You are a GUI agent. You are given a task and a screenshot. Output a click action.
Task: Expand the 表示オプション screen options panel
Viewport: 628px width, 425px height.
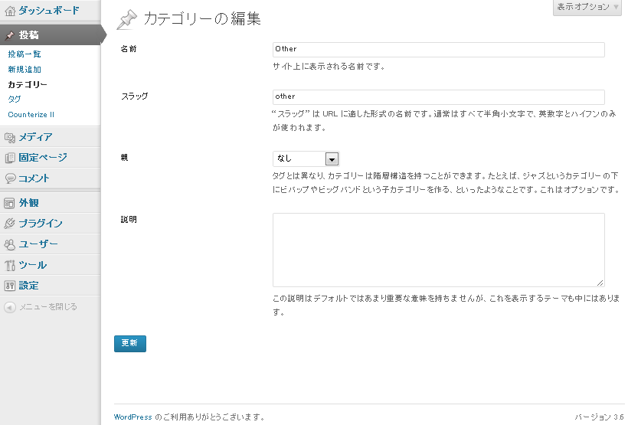coord(588,7)
